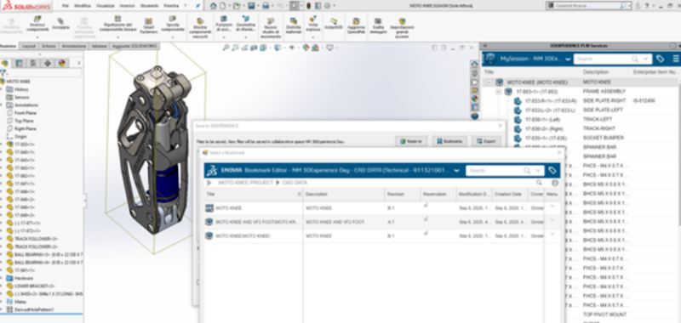Click the Export button in save dialog
This screenshot has width=681, height=323.
point(486,141)
